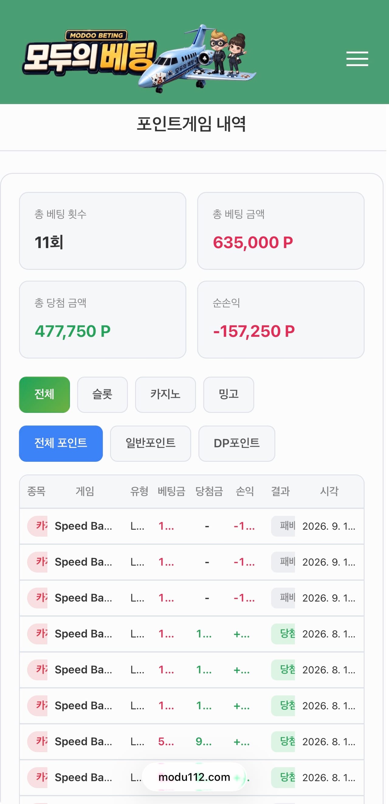Viewport: 389px width, 804px height.
Task: Switch to the 카지노 filter tab
Action: point(166,395)
